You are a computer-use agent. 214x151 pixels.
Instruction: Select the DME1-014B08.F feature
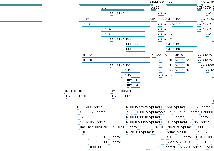[x=67, y=99]
